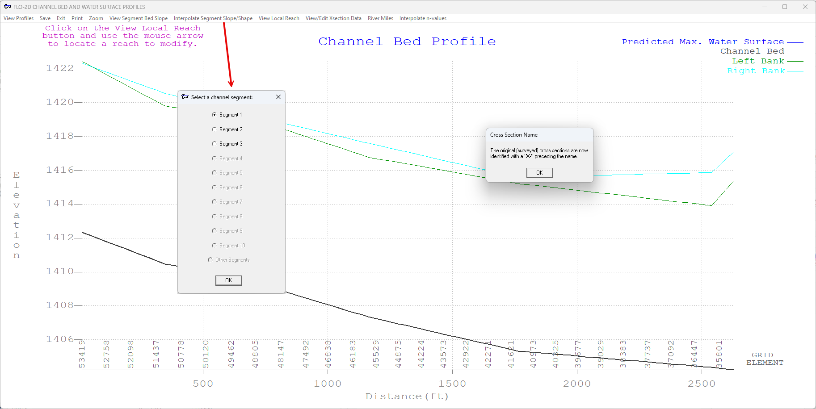The image size is (816, 409).
Task: Click the View Local Reach menu
Action: [x=279, y=18]
